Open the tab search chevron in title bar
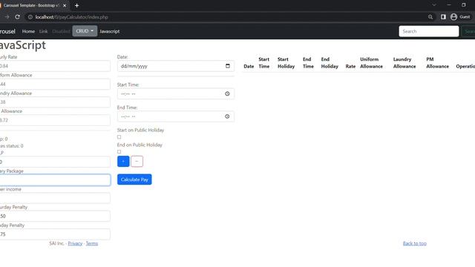The height and width of the screenshot is (267, 475). tap(434, 5)
